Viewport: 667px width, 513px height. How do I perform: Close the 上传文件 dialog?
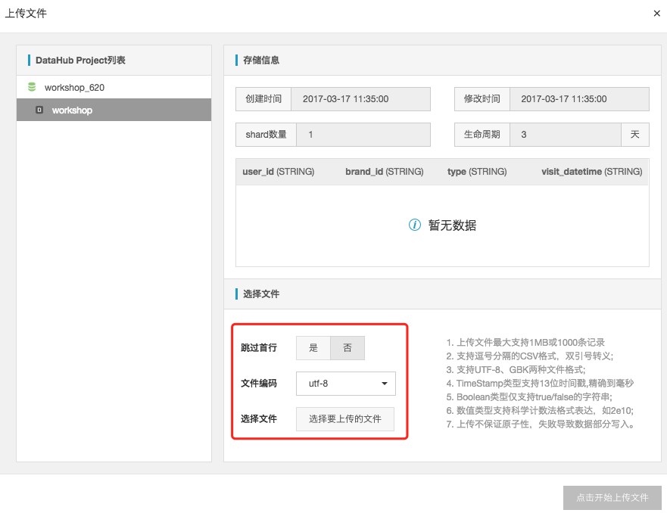(656, 13)
